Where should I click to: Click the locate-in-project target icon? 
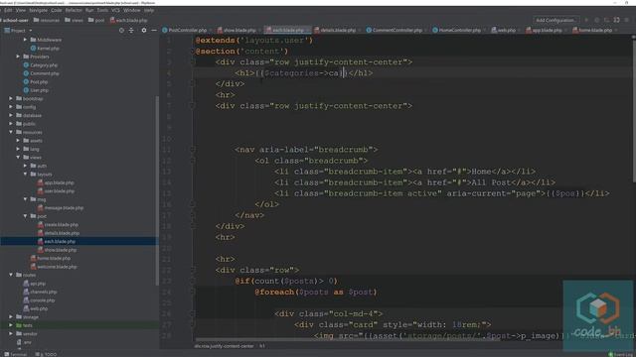[121, 31]
